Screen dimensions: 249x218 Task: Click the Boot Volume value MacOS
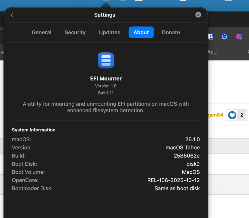pos(191,172)
